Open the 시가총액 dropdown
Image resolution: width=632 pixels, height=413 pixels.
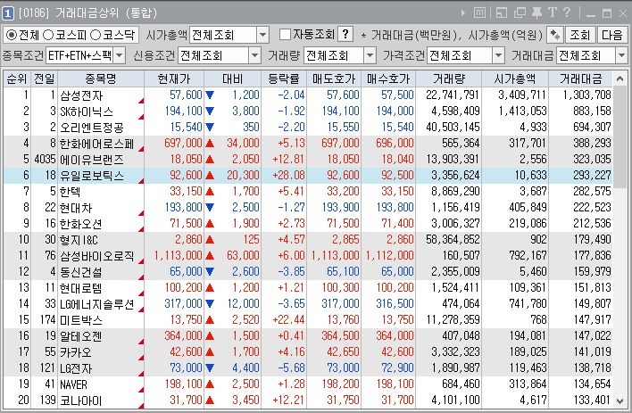coord(262,36)
